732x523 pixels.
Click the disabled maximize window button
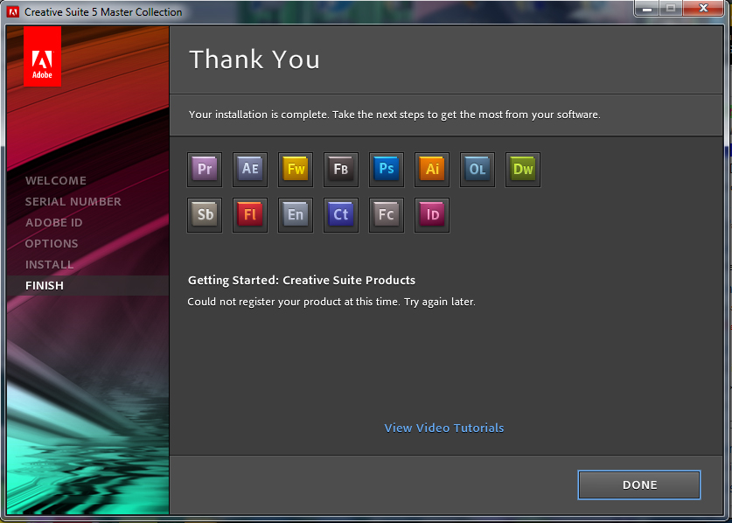[x=671, y=8]
